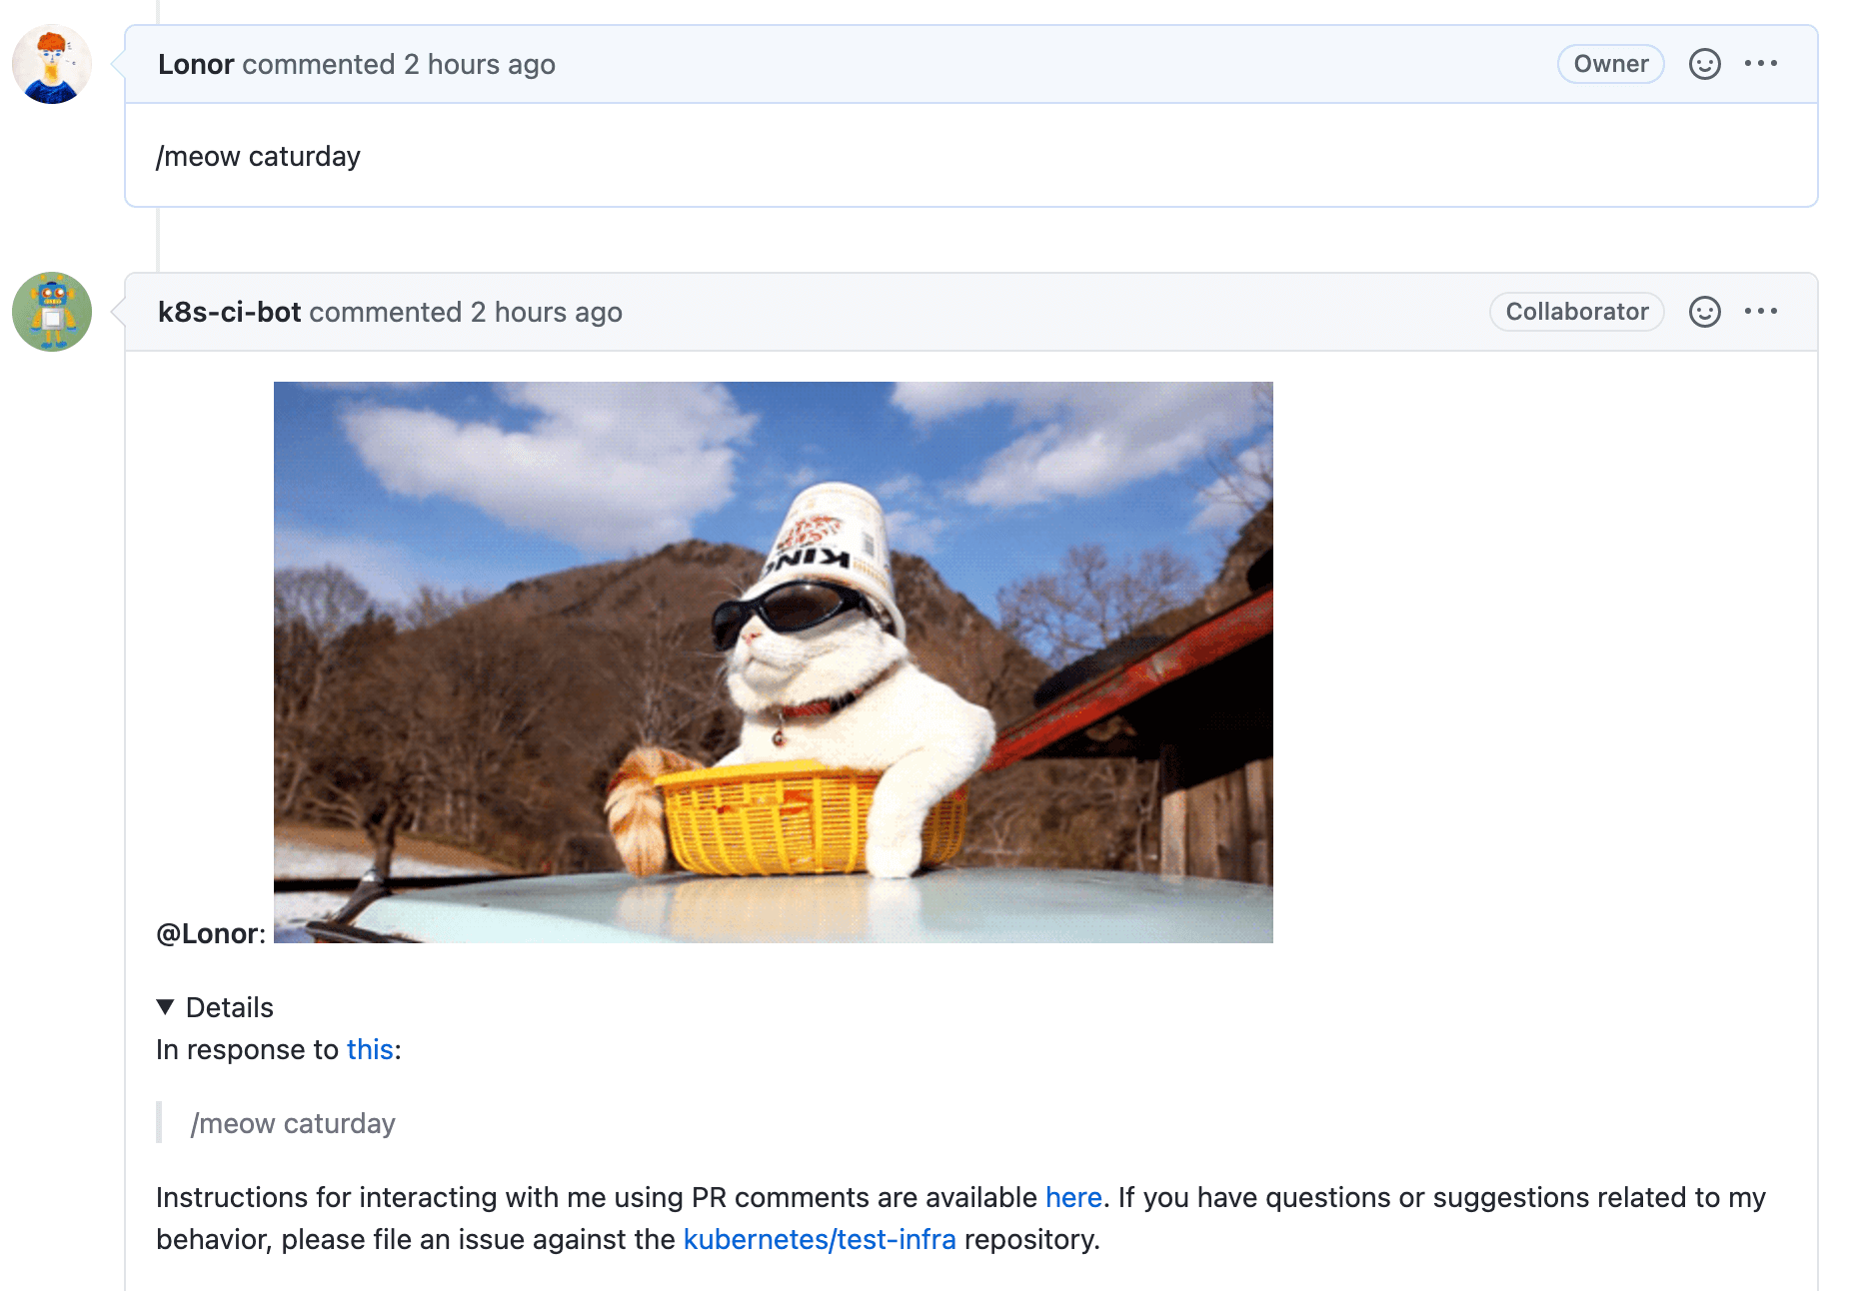Viewport: 1863px width, 1291px height.
Task: Open options menu on Lonor's comment
Action: [1760, 64]
